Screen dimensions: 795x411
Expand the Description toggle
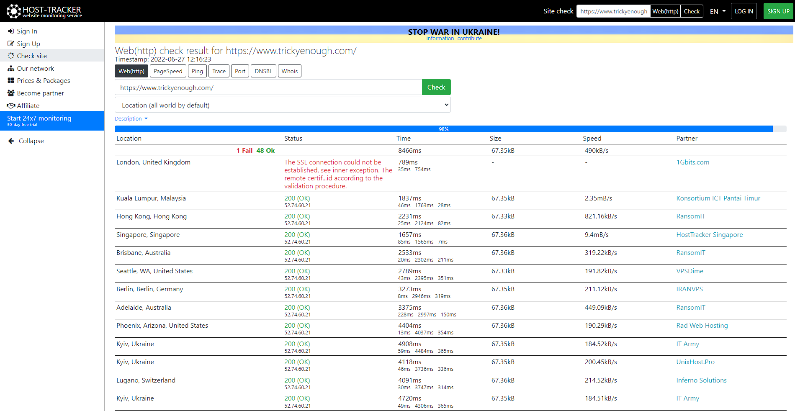(x=131, y=118)
